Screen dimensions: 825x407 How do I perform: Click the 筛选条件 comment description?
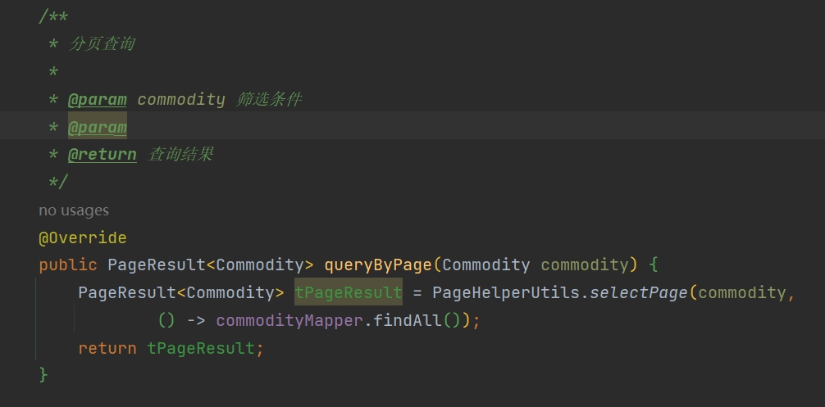click(x=269, y=99)
